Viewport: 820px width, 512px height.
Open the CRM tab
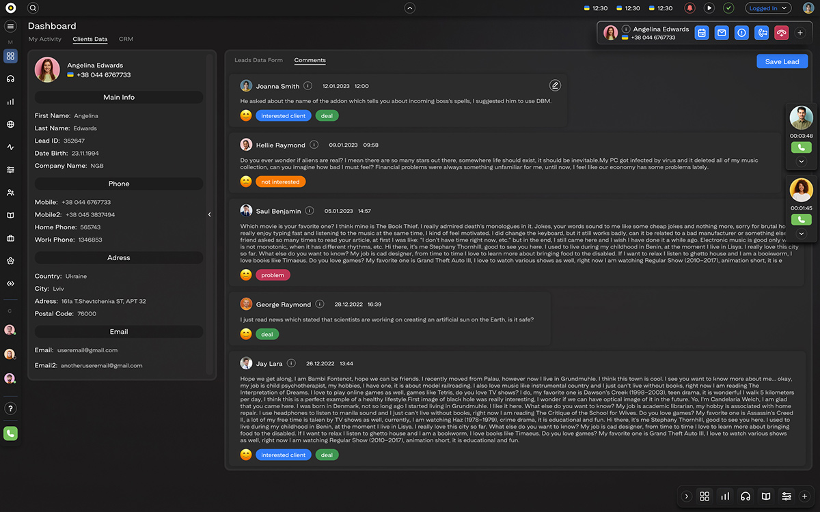126,40
